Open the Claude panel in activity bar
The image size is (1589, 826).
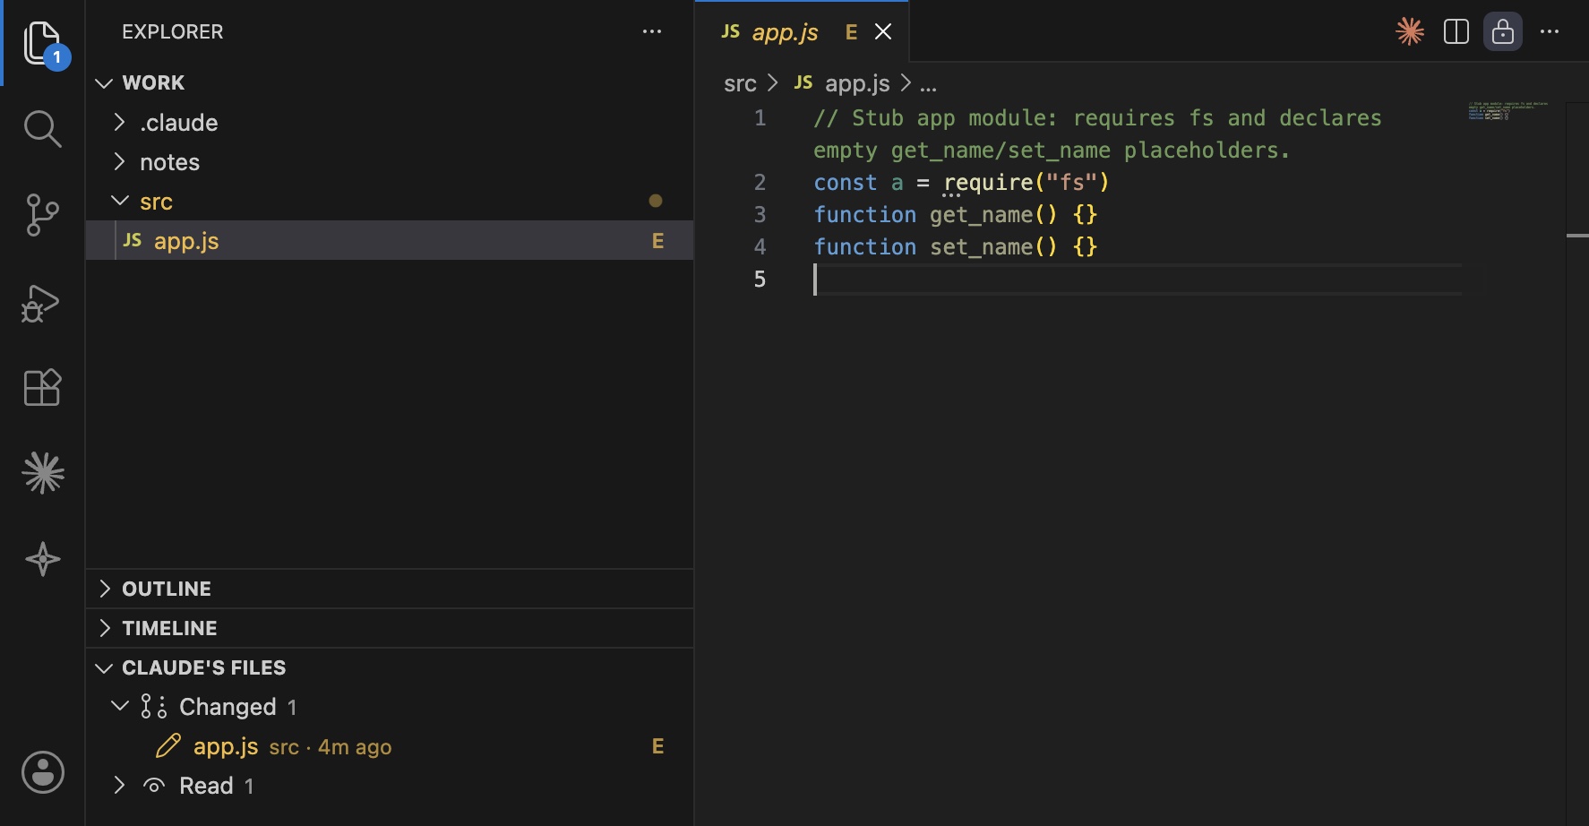43,472
